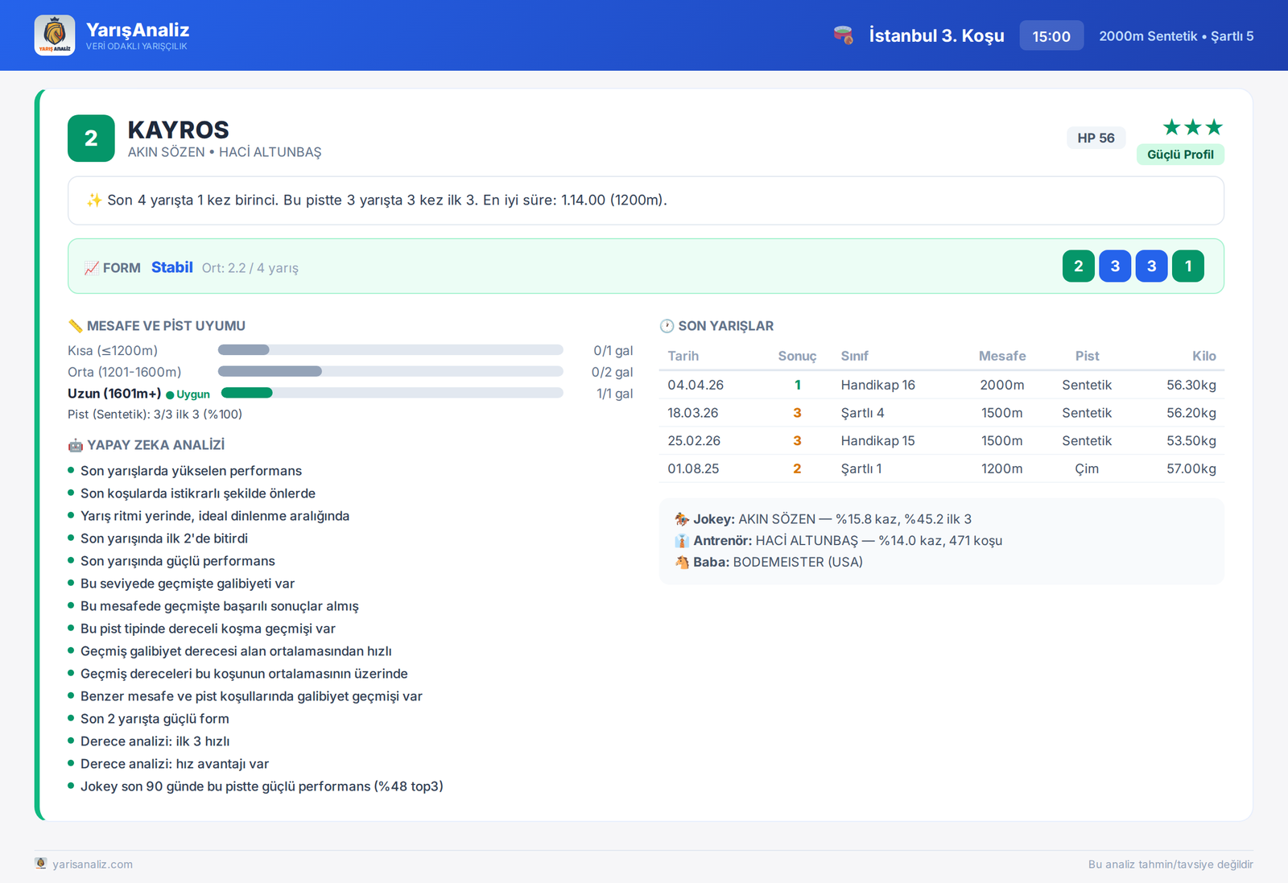
Task: Click the green horse number 2 badge
Action: point(91,138)
